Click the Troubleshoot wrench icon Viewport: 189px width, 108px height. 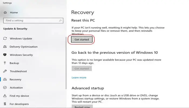[5, 71]
